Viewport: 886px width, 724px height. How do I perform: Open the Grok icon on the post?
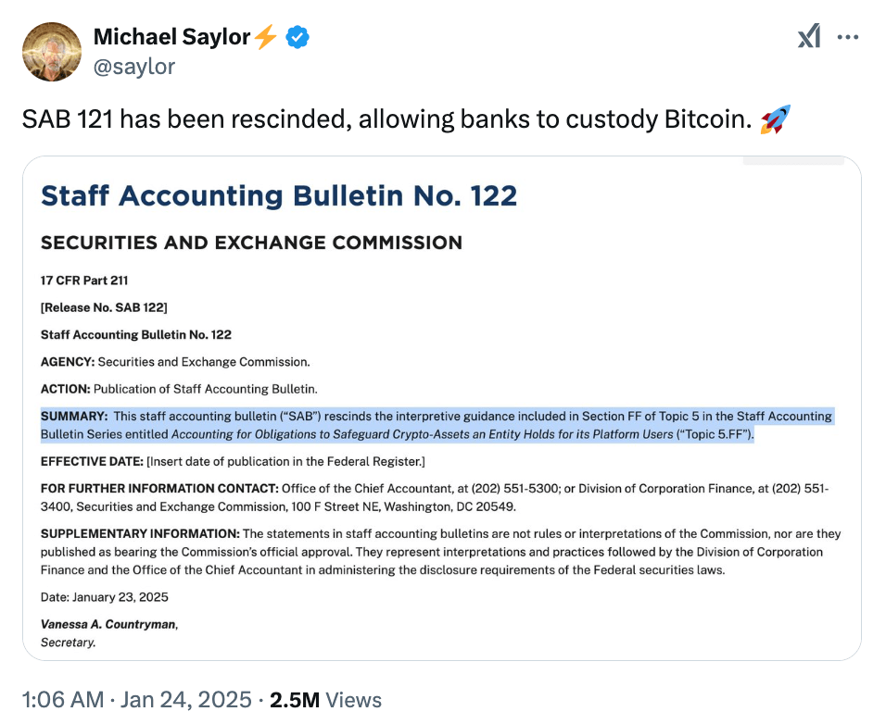(809, 37)
